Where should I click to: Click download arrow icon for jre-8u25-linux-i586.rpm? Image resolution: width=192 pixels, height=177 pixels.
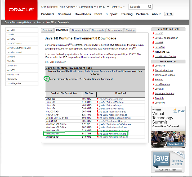coord(98,99)
